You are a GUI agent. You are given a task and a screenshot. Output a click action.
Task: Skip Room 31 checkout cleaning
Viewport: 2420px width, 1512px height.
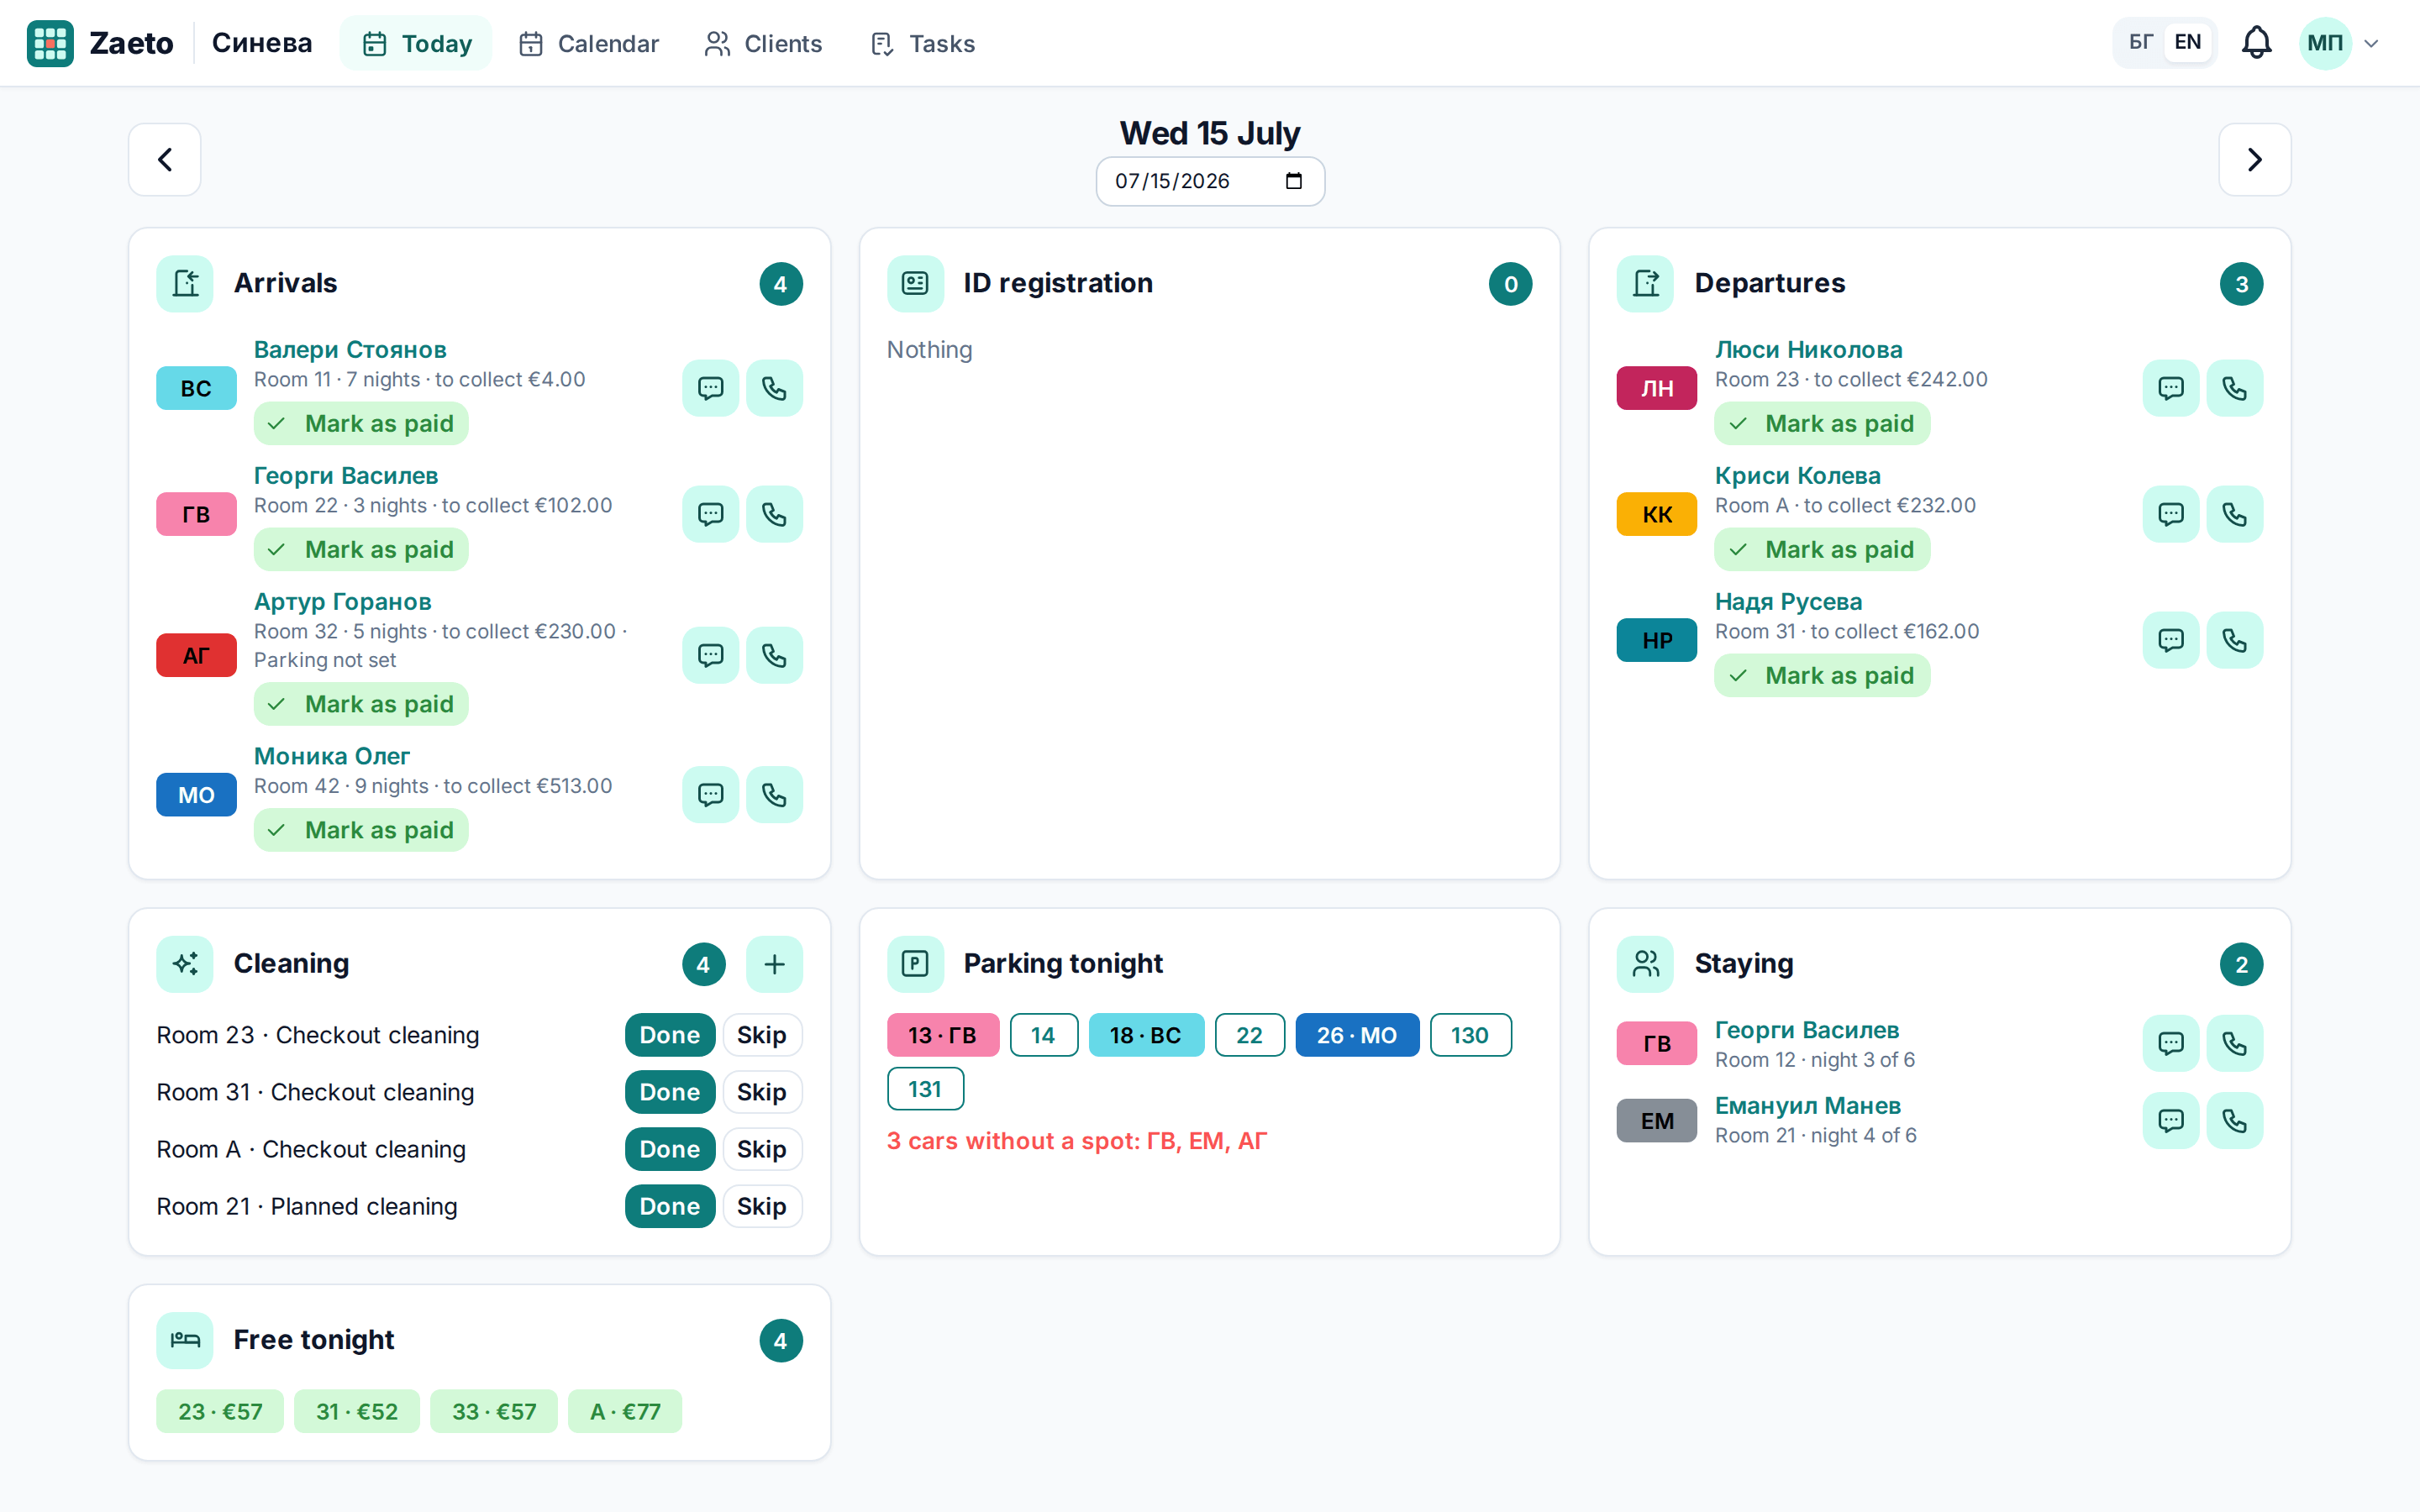click(x=762, y=1092)
